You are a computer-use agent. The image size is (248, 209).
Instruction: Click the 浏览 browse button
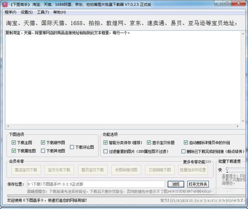pyautogui.click(x=176, y=184)
